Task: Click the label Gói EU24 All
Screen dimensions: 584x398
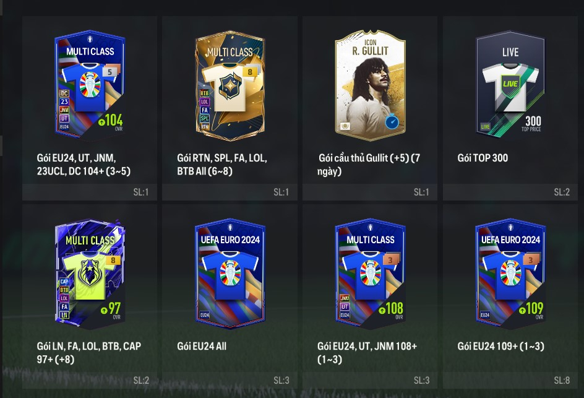Action: (202, 346)
